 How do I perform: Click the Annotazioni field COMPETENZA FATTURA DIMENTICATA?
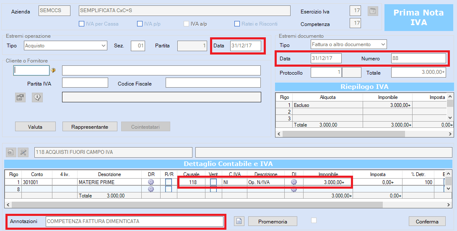pyautogui.click(x=134, y=221)
